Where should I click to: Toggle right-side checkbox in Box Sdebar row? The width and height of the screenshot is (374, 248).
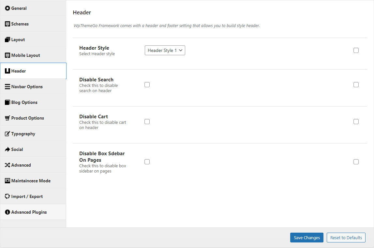pos(356,162)
